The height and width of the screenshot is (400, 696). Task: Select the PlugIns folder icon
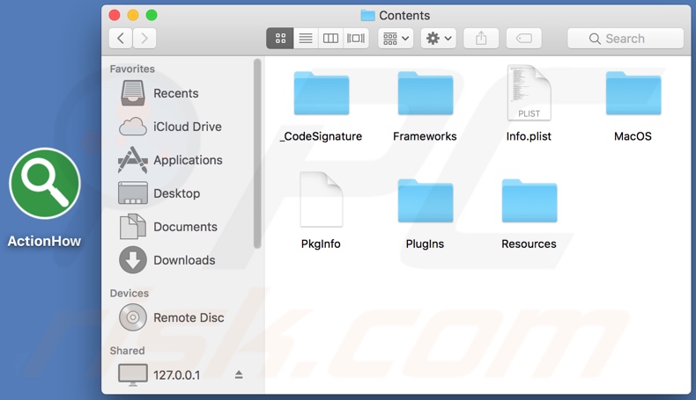tap(426, 200)
